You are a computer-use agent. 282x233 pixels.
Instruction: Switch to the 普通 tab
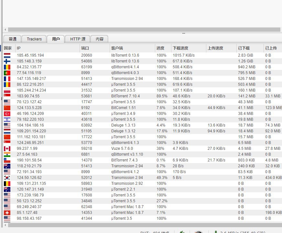[12, 39]
